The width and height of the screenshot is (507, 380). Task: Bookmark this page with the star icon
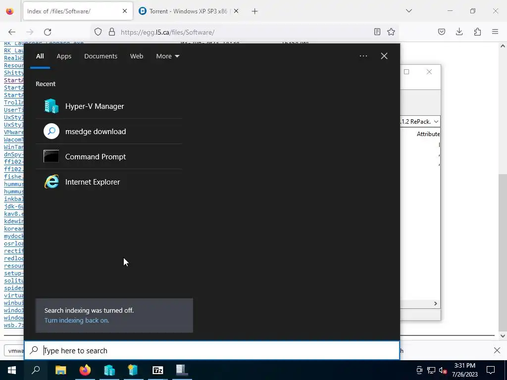pos(391,32)
